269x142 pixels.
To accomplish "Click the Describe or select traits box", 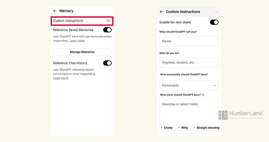I will tap(189, 111).
